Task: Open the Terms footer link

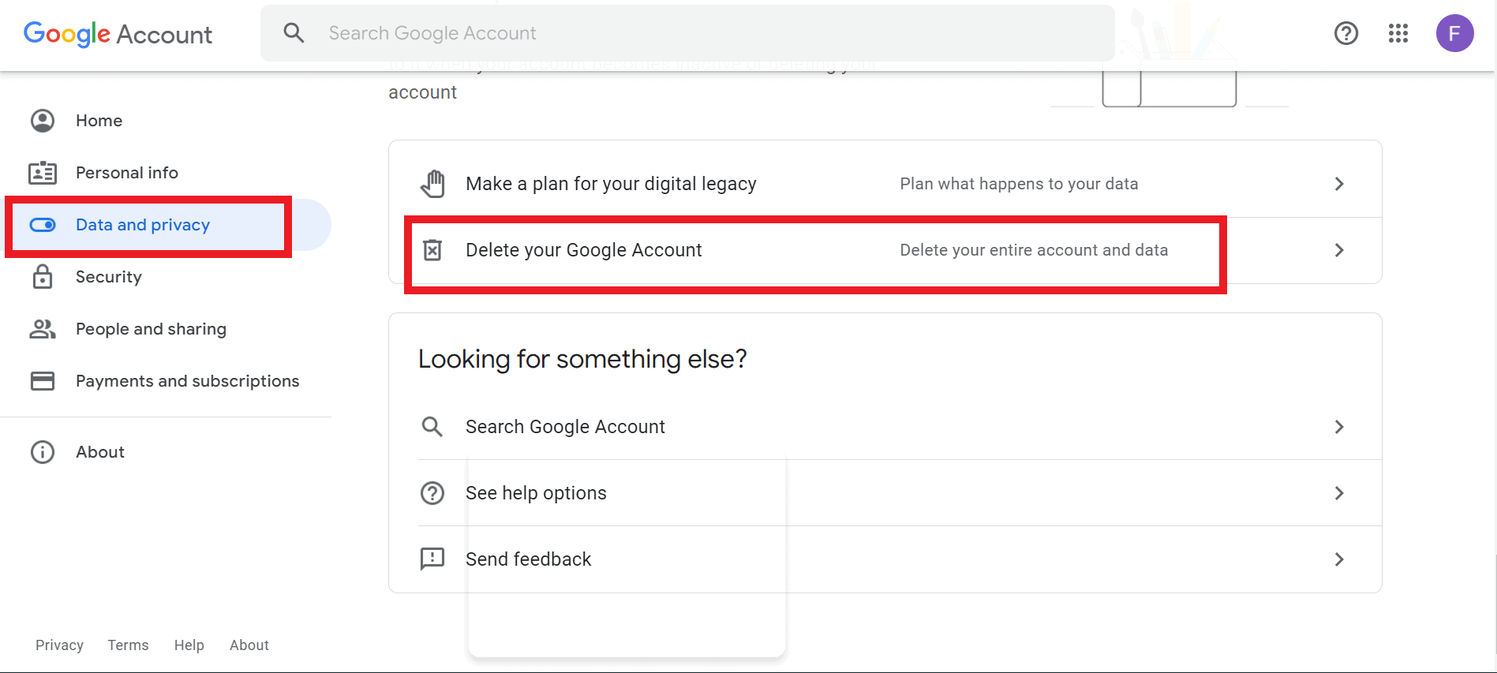Action: coord(128,645)
